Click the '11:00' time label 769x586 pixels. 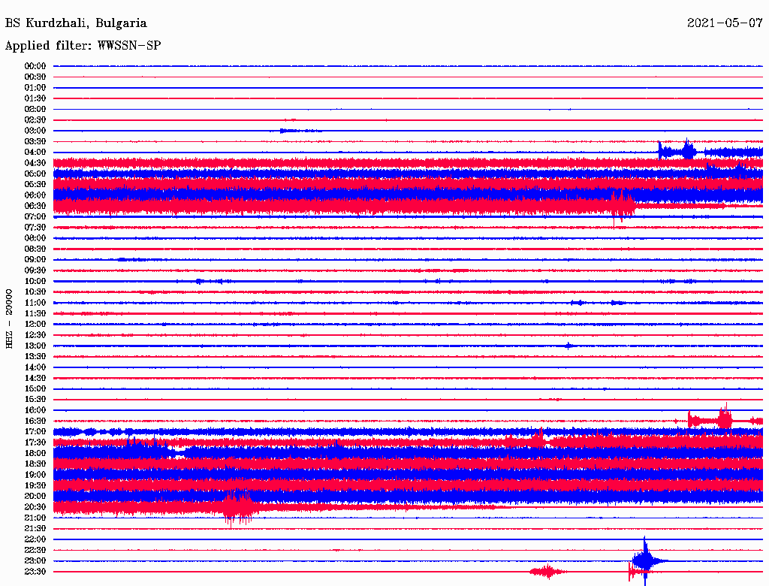35,303
